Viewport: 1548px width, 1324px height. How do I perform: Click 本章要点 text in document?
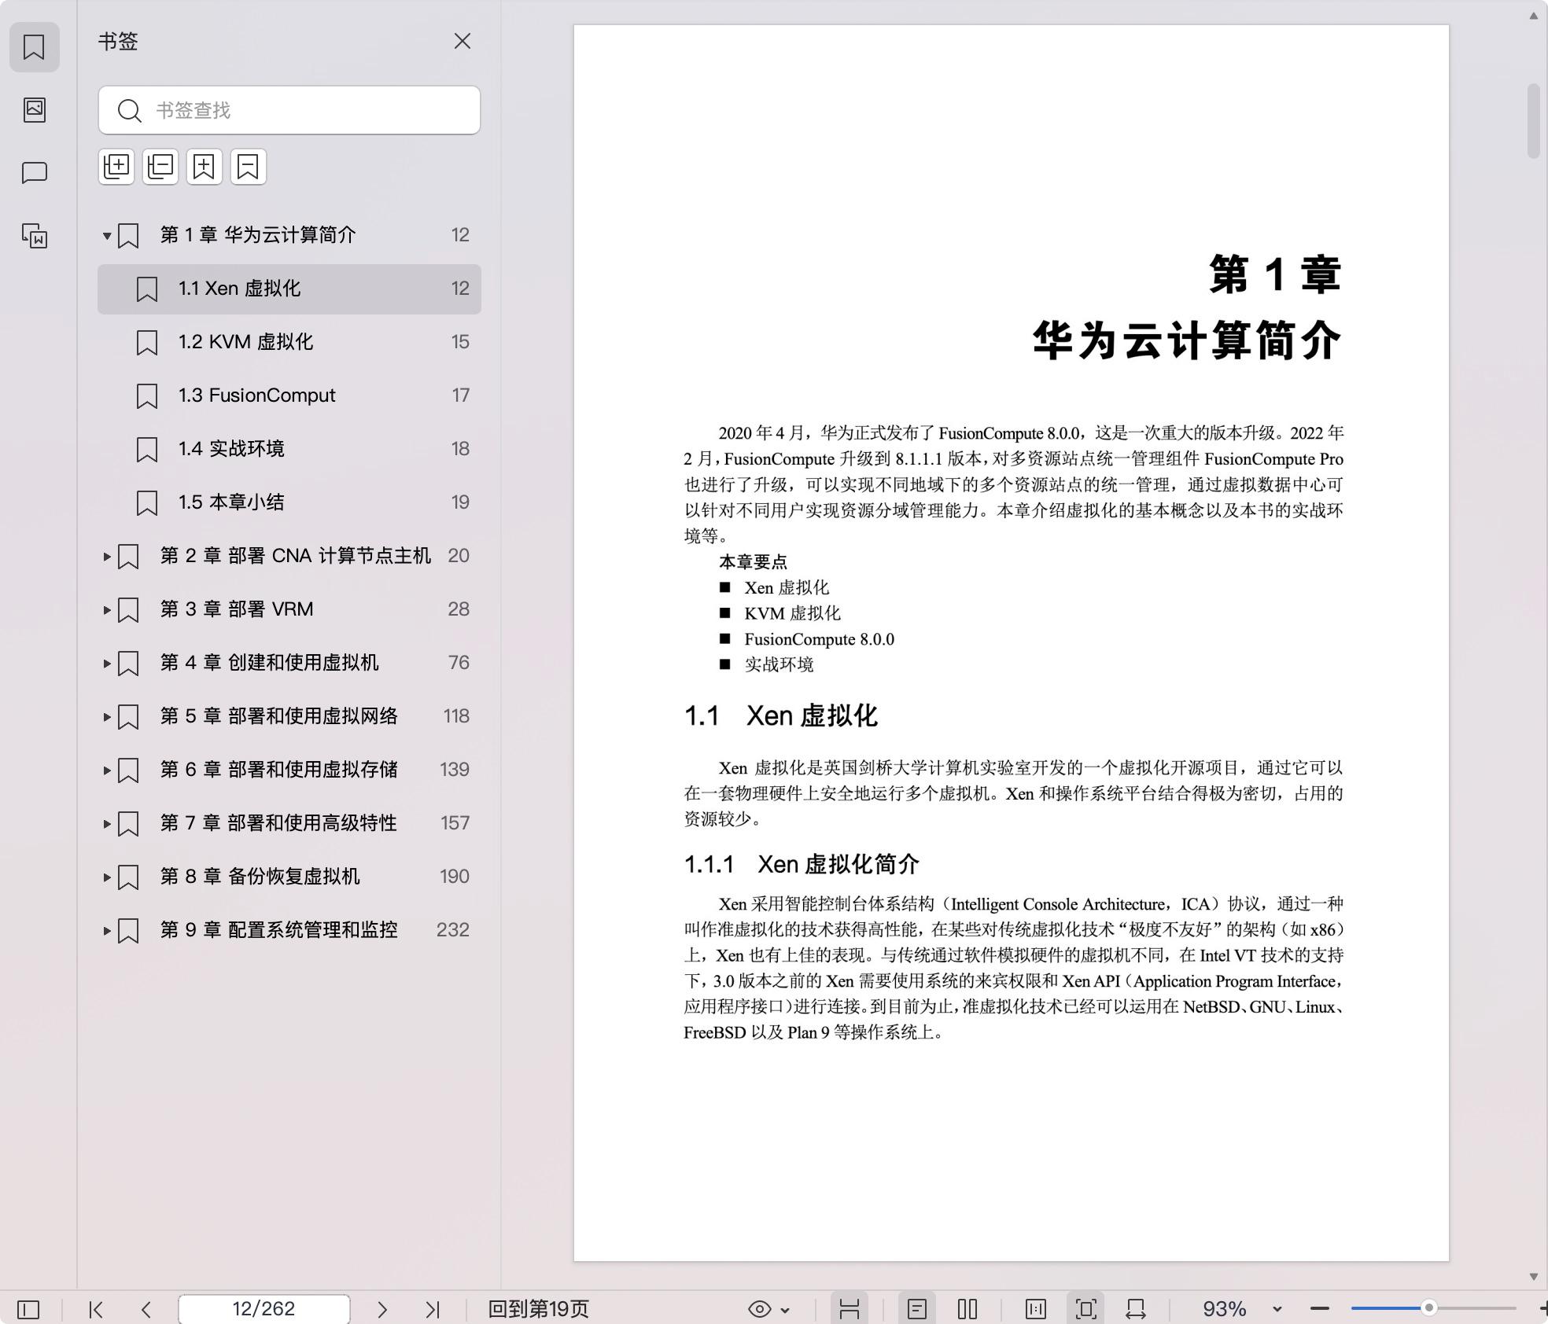point(753,562)
